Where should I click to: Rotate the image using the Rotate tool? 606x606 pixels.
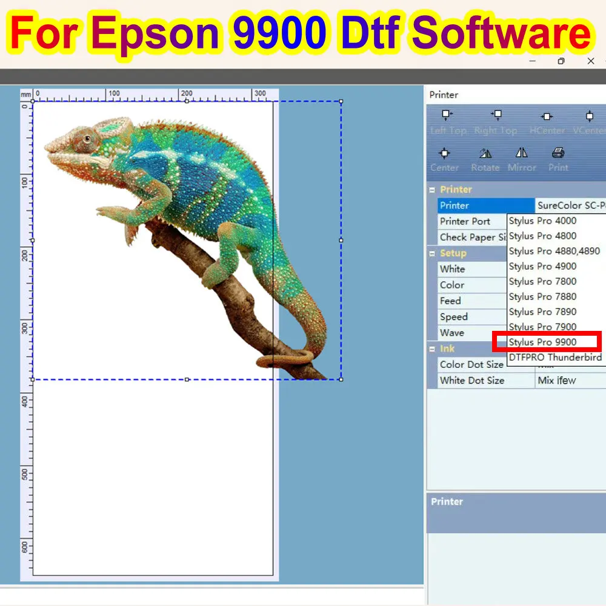(485, 158)
